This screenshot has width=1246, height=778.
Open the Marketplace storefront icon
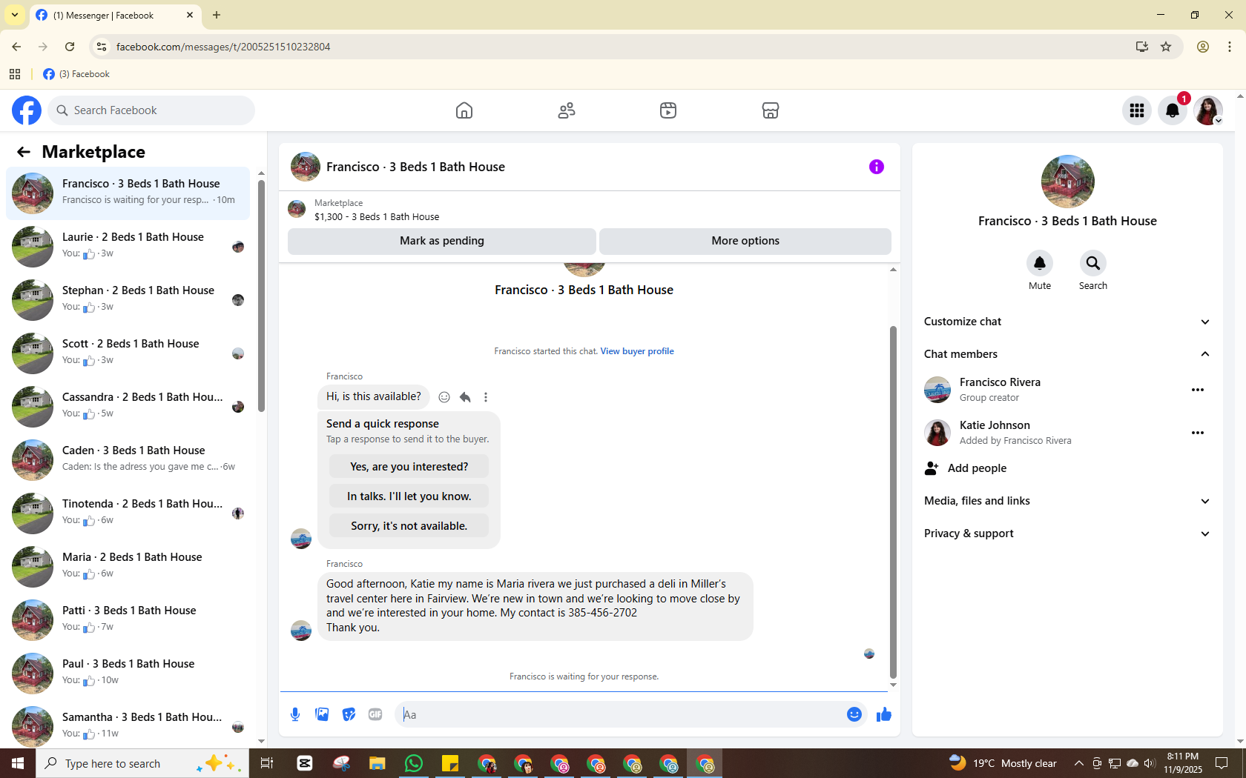coord(771,110)
